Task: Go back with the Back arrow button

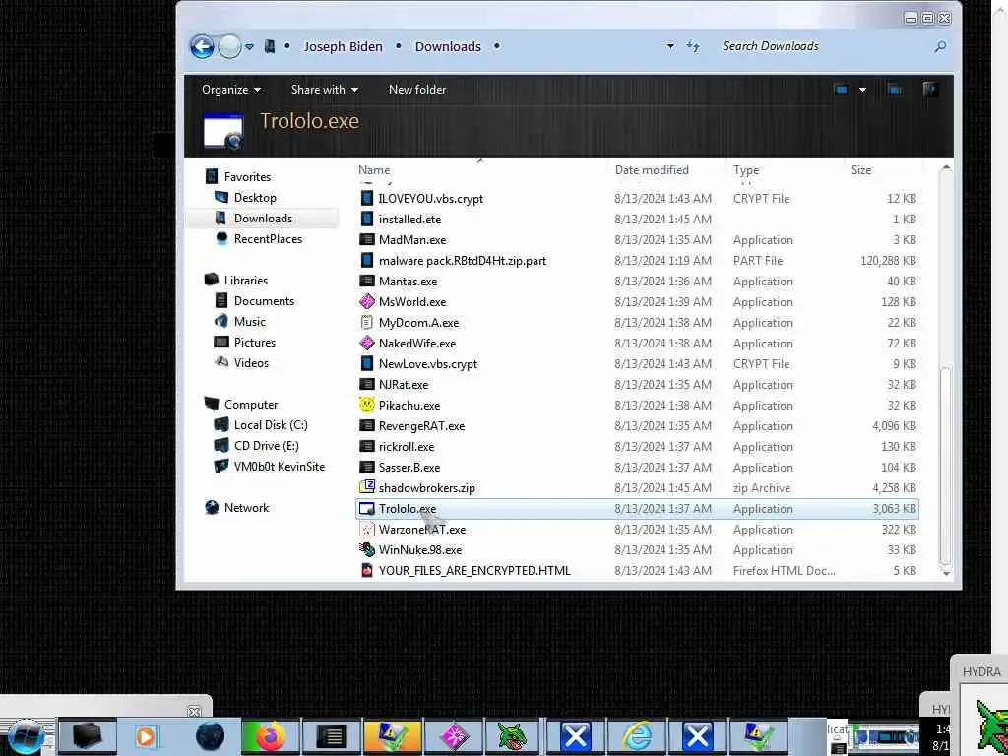Action: click(x=202, y=46)
